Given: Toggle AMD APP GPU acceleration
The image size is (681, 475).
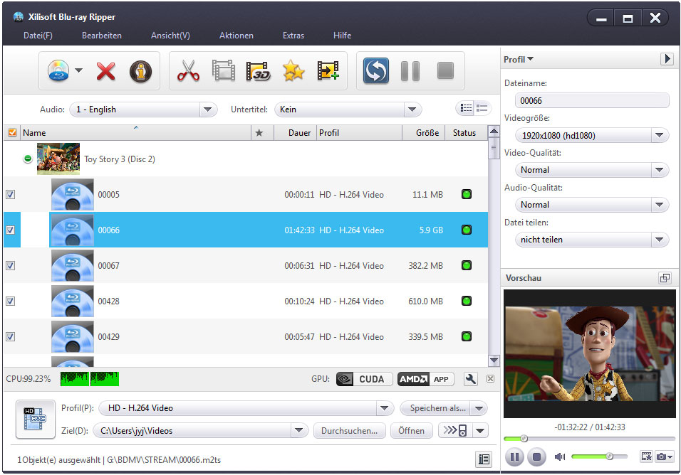Looking at the screenshot, I should (x=426, y=379).
